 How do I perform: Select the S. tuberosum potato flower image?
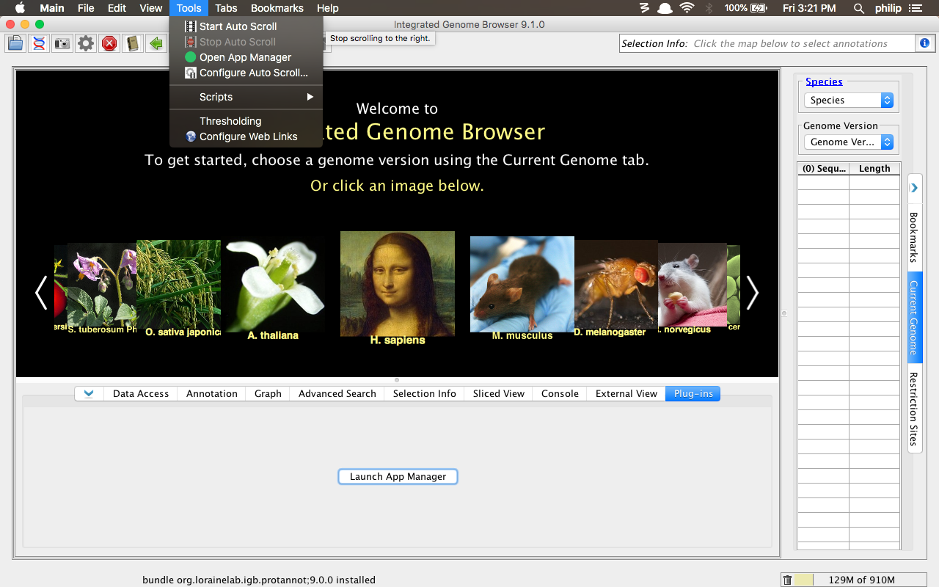[x=102, y=285]
